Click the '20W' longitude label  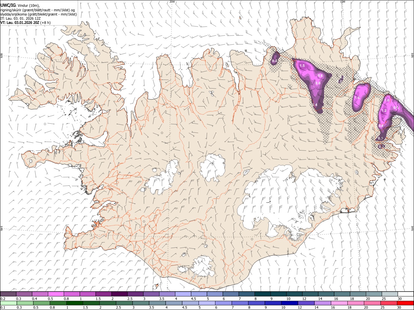(x=172, y=2)
